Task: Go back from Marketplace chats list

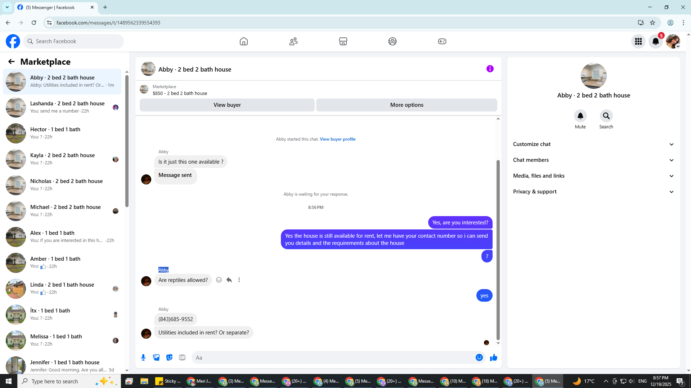Action: (12, 61)
